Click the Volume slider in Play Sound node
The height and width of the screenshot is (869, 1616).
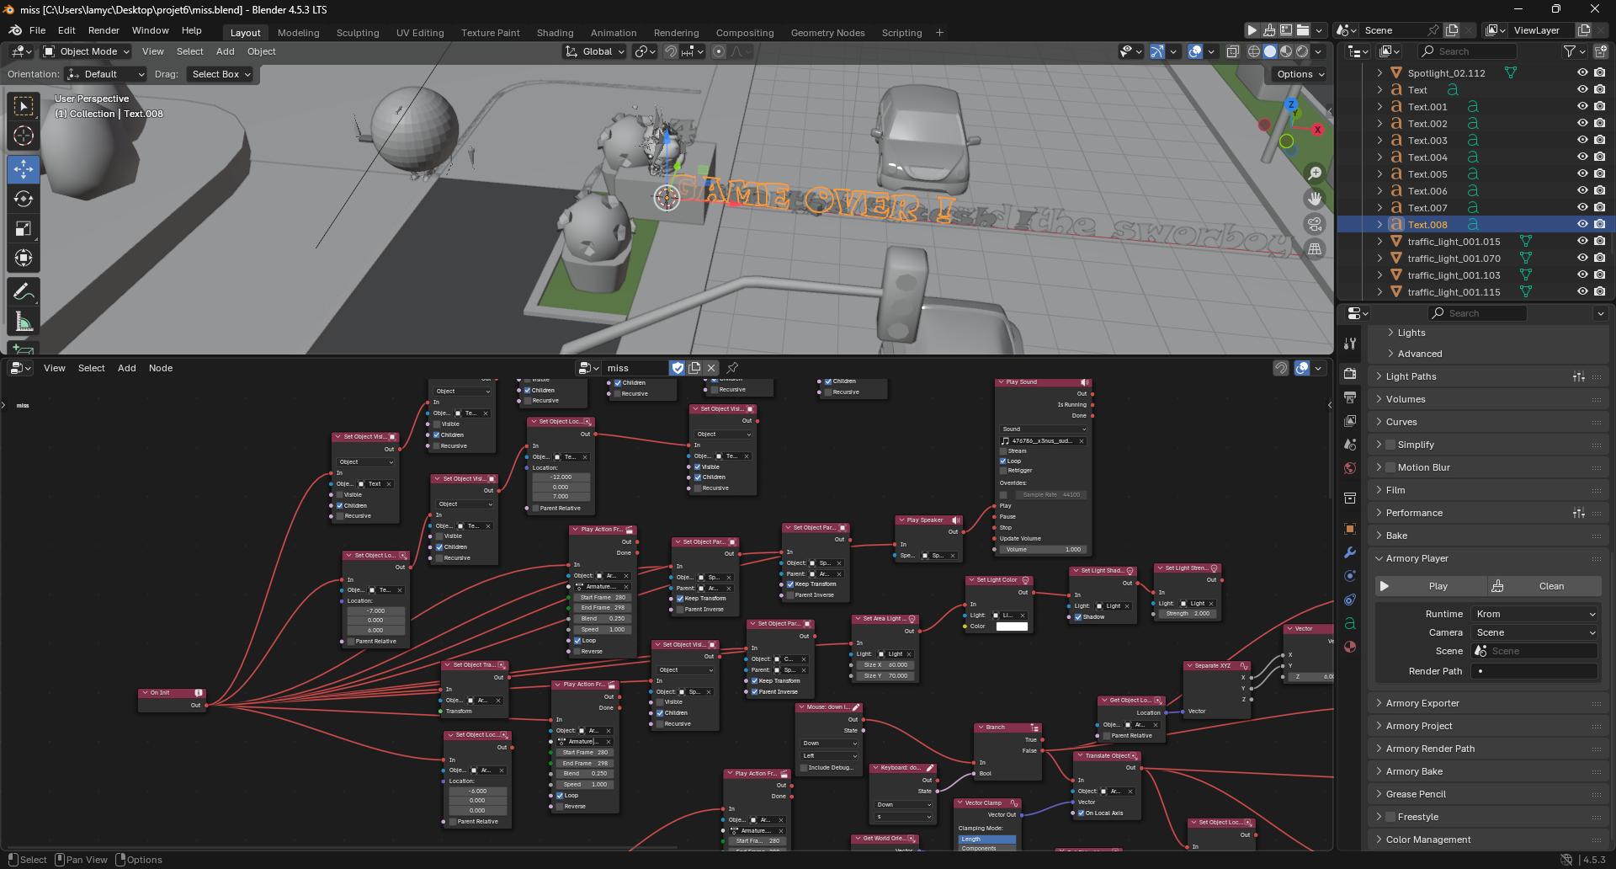tap(1043, 549)
